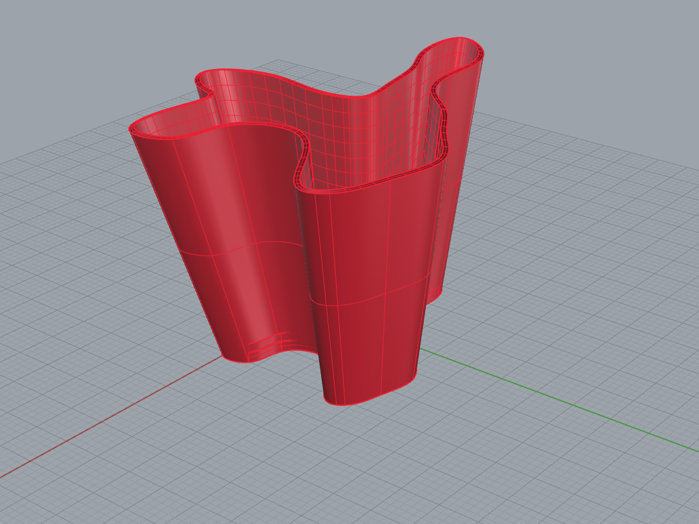
Task: Click the far corner of the grid behind the vase
Action: [x=279, y=63]
